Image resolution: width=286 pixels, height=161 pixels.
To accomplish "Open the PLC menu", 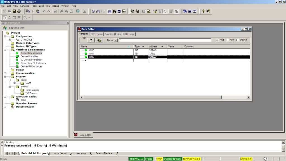I will tap(48, 6).
